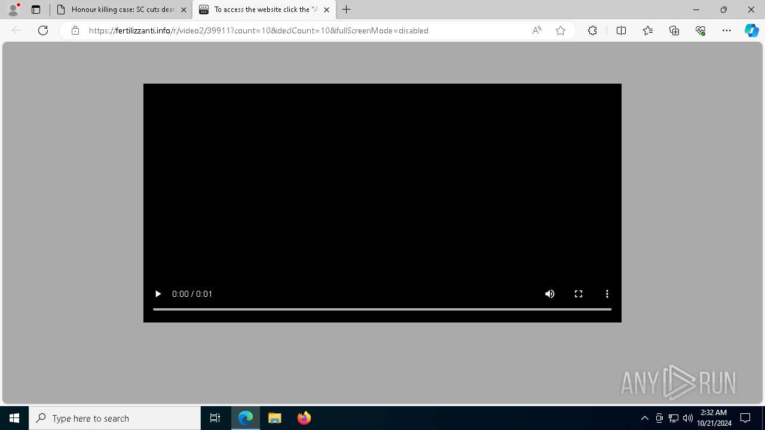The image size is (765, 430).
Task: Open the user profile icon
Action: pyautogui.click(x=13, y=10)
